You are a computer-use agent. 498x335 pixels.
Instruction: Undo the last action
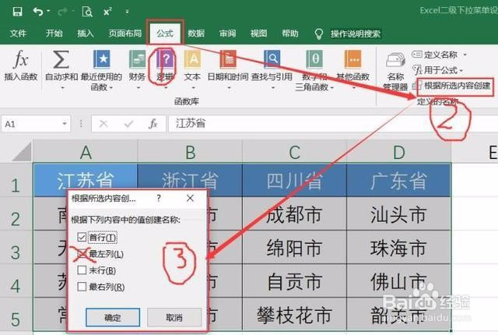pyautogui.click(x=38, y=12)
